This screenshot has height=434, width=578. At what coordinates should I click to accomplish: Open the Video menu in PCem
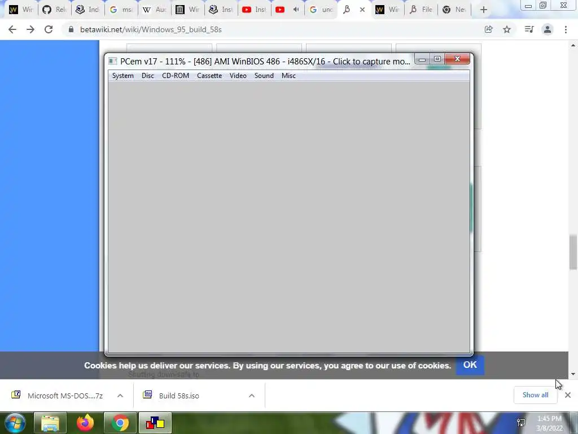click(238, 76)
